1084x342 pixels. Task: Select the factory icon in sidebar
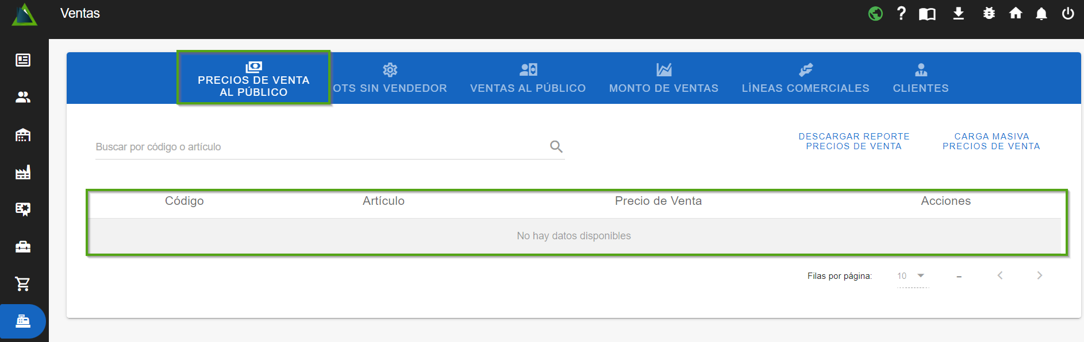[23, 172]
